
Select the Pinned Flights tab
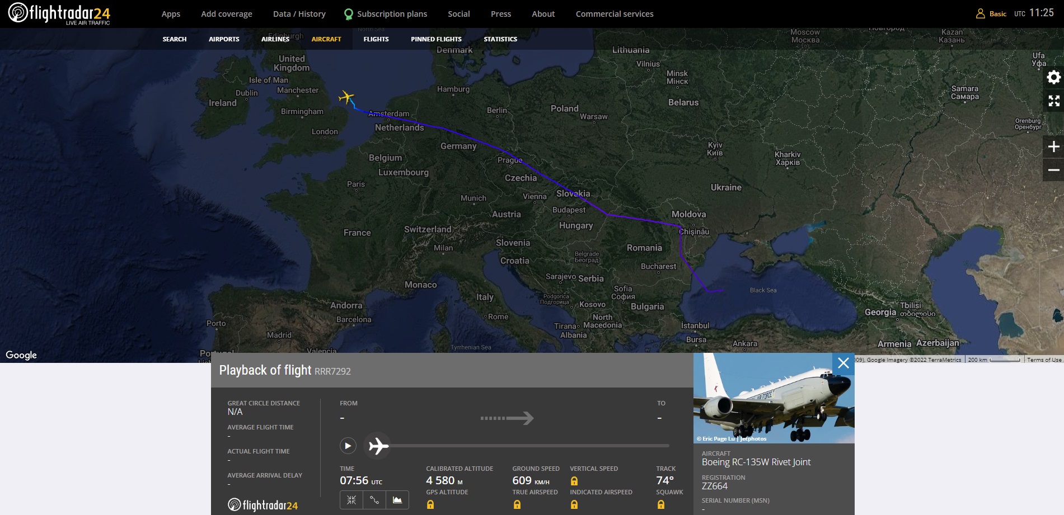[x=436, y=39]
